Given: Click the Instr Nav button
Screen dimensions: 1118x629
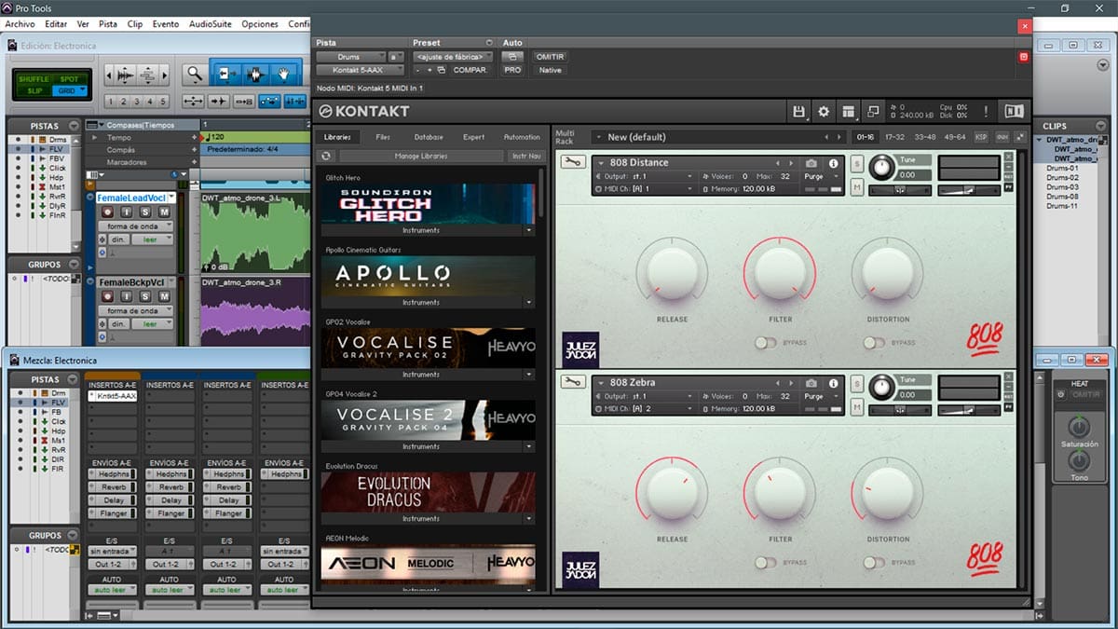Looking at the screenshot, I should 526,156.
